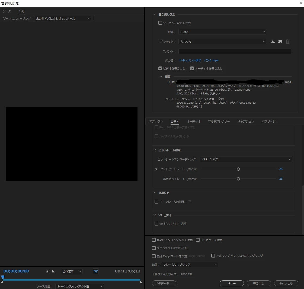Click the maximum bitrate value 25

(281, 179)
